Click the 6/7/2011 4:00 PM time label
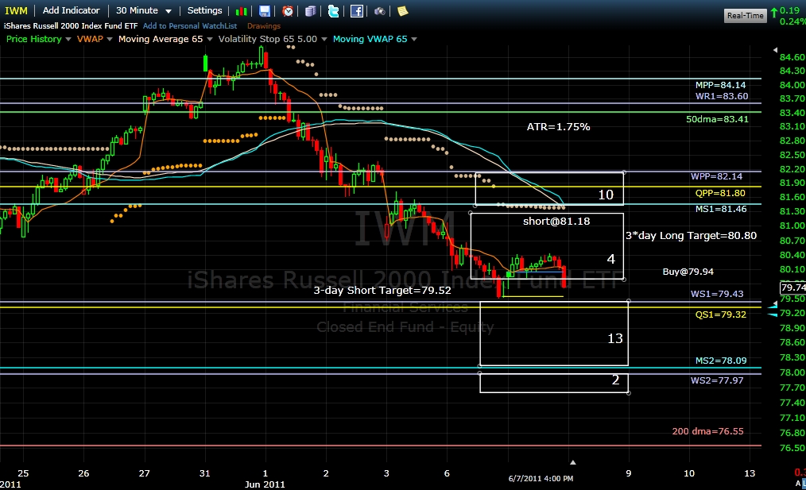806x490 pixels. pos(541,479)
